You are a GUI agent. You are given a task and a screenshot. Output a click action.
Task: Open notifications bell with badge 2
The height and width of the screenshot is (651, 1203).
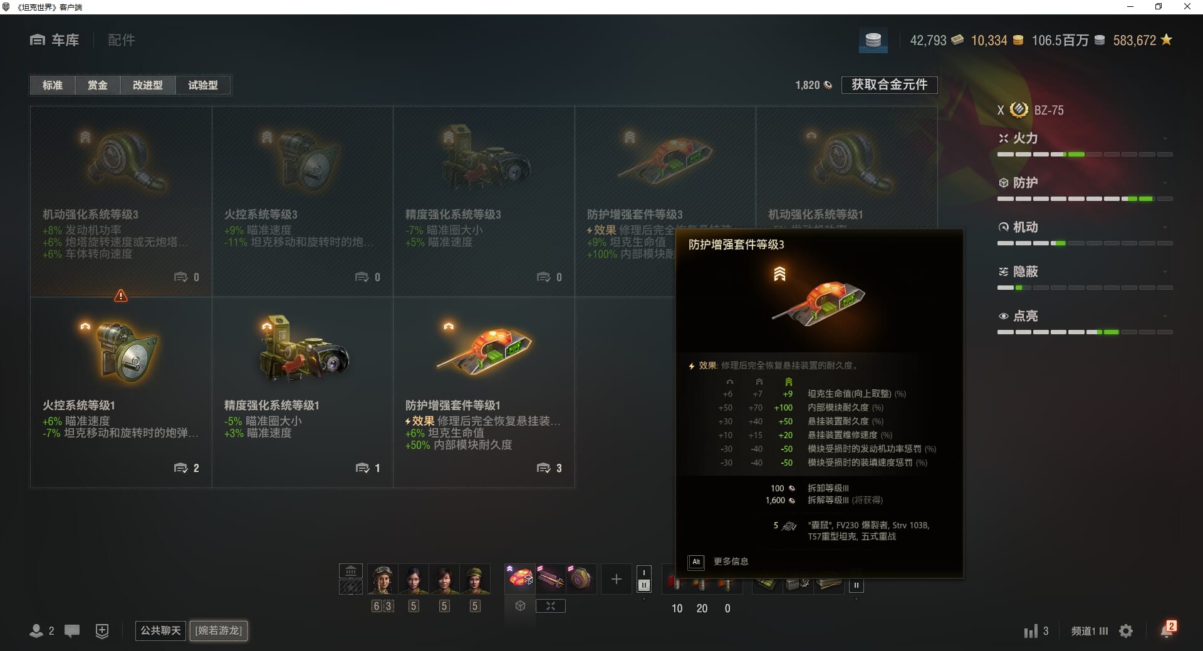point(1168,630)
